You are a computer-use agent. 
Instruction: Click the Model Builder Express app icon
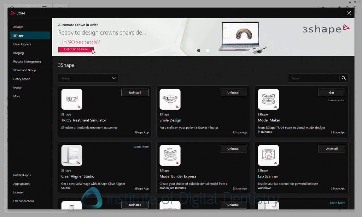click(x=170, y=155)
